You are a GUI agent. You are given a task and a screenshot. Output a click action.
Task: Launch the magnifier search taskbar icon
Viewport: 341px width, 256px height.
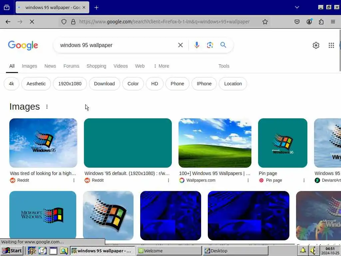pyautogui.click(x=64, y=251)
